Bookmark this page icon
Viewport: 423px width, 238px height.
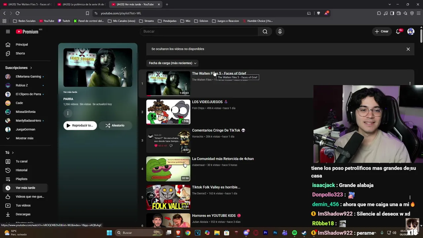tap(87, 13)
